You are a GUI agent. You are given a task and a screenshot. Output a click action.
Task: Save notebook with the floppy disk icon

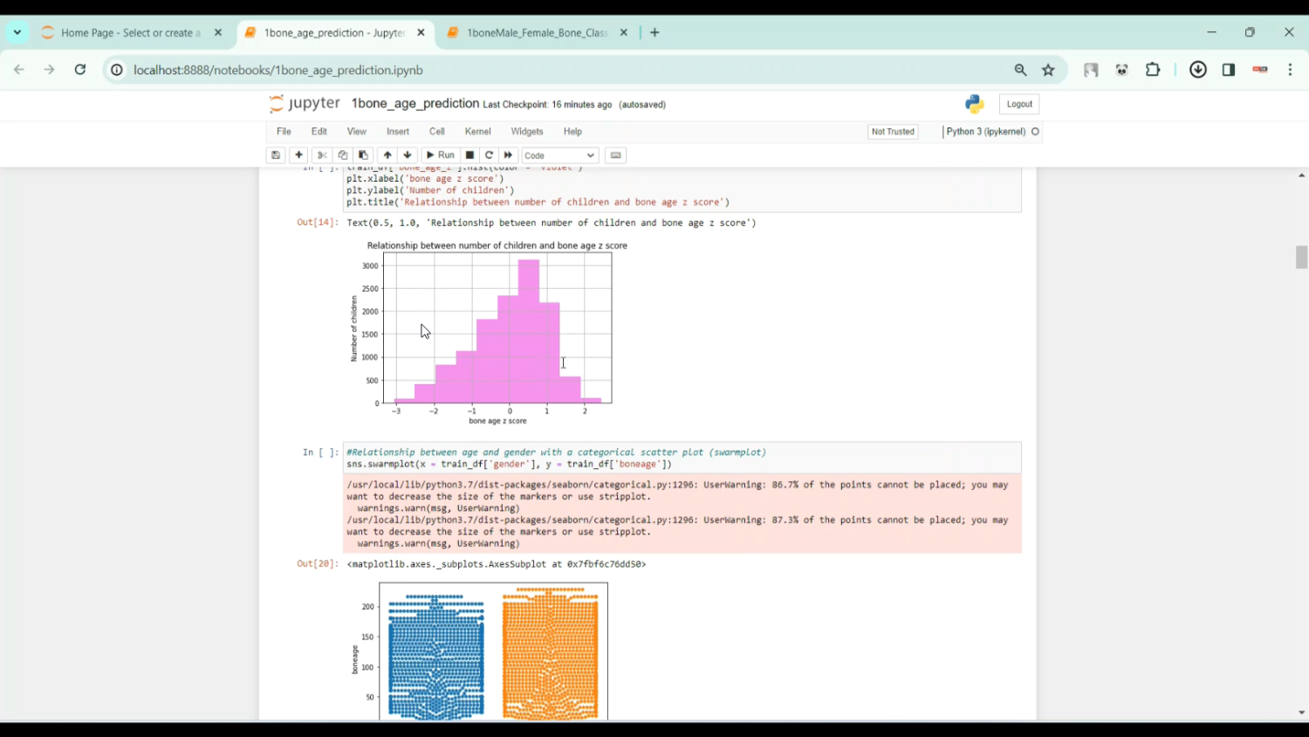(276, 155)
